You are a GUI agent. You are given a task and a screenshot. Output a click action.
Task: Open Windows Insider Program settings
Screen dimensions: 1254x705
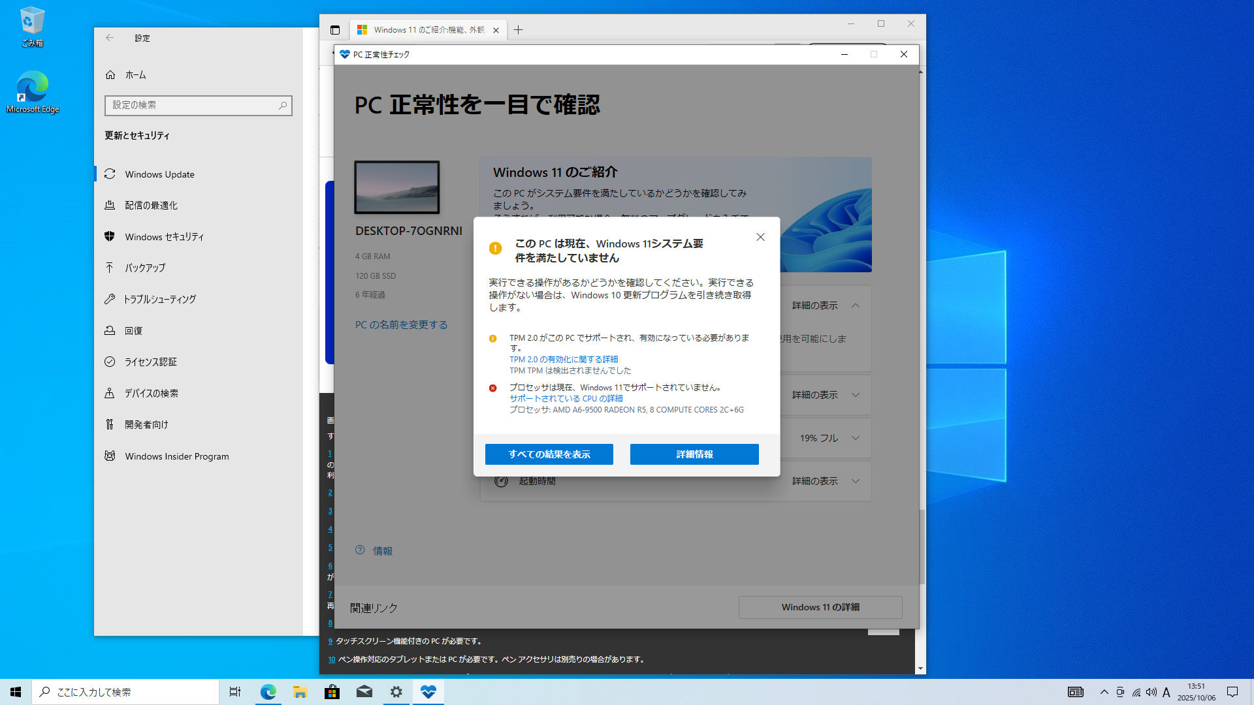176,456
